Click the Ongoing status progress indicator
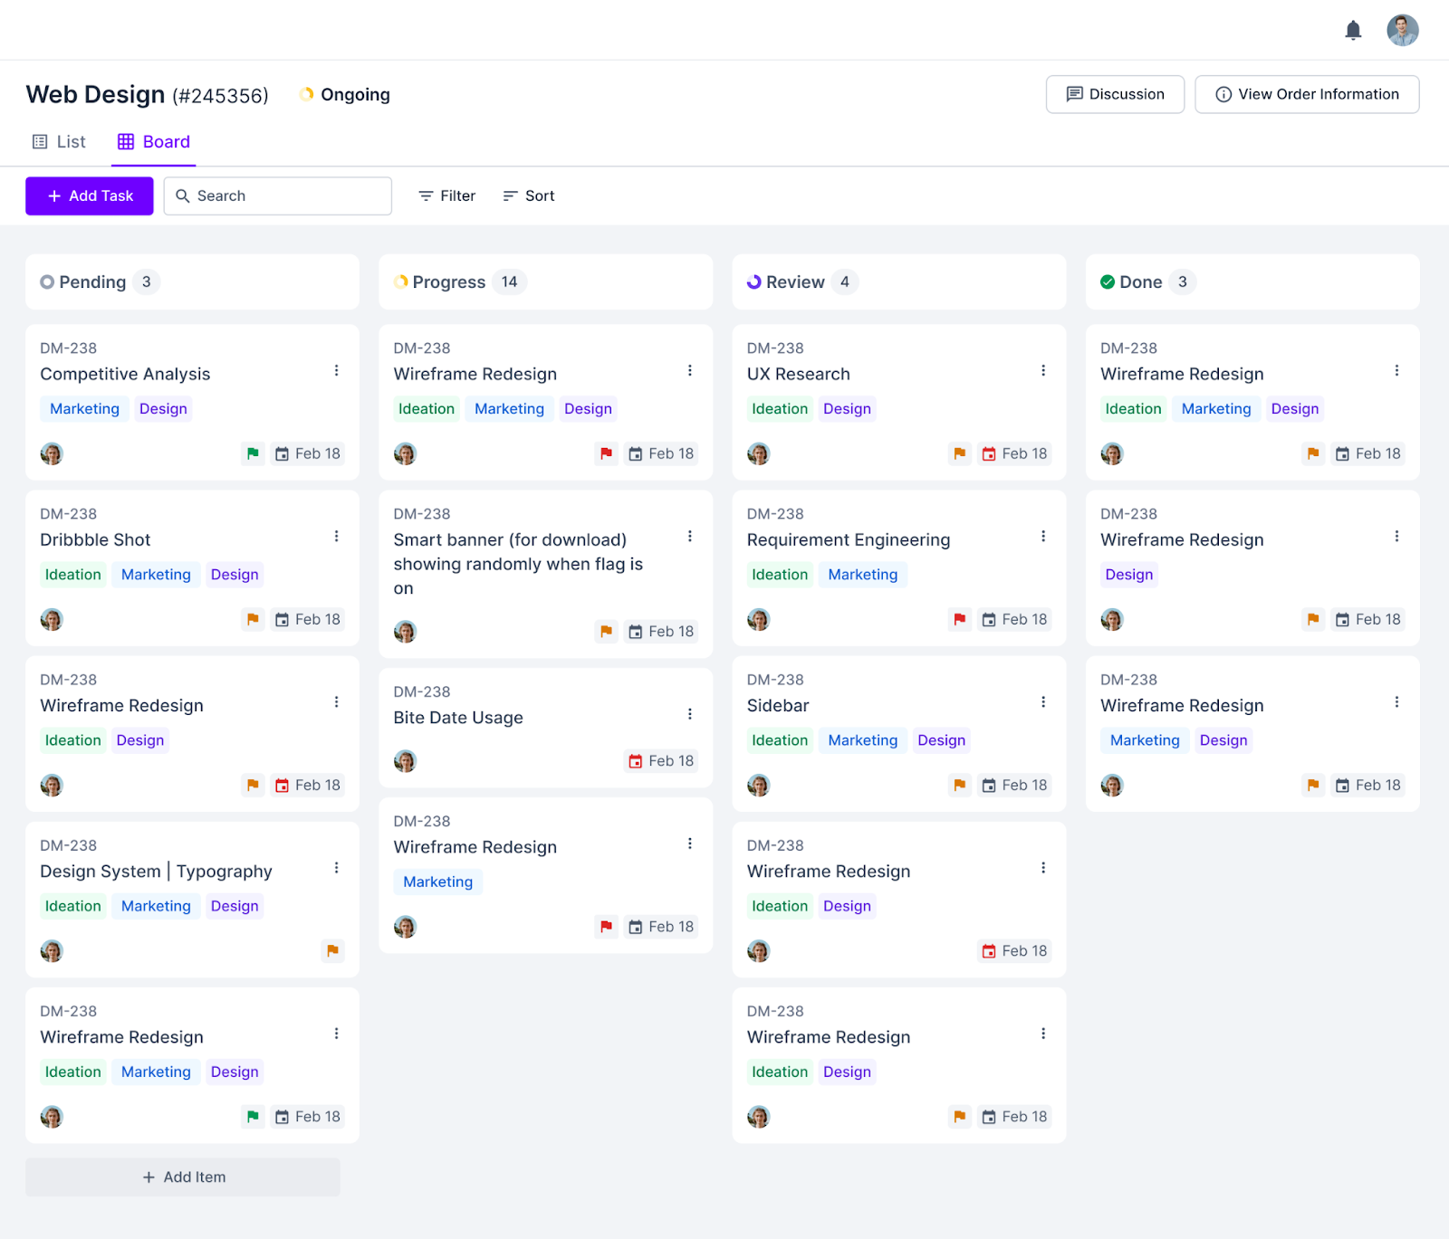 (x=306, y=94)
